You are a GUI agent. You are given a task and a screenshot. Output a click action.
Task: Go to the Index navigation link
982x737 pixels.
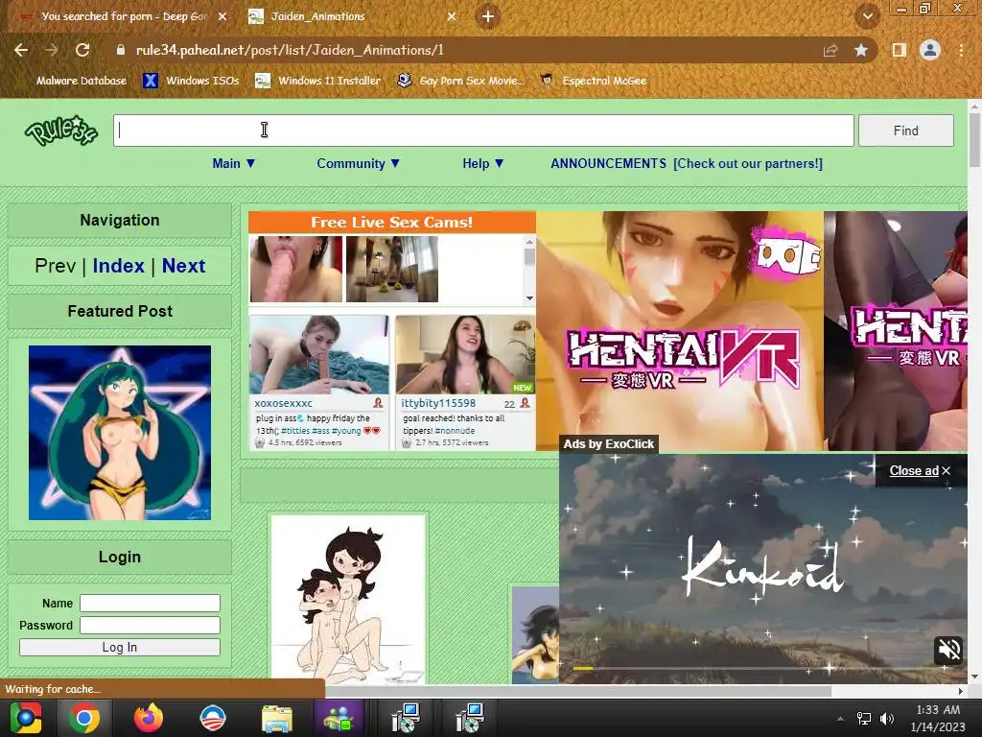point(118,266)
